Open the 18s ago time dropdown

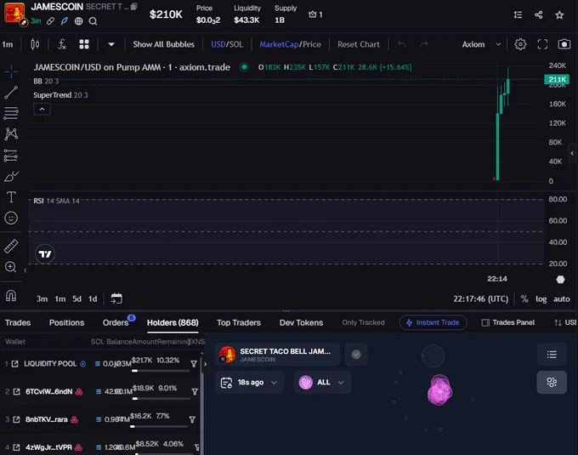pos(250,383)
